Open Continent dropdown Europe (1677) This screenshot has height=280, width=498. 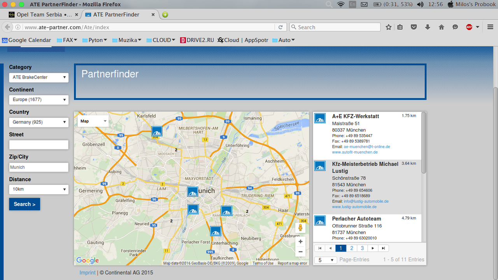point(39,100)
